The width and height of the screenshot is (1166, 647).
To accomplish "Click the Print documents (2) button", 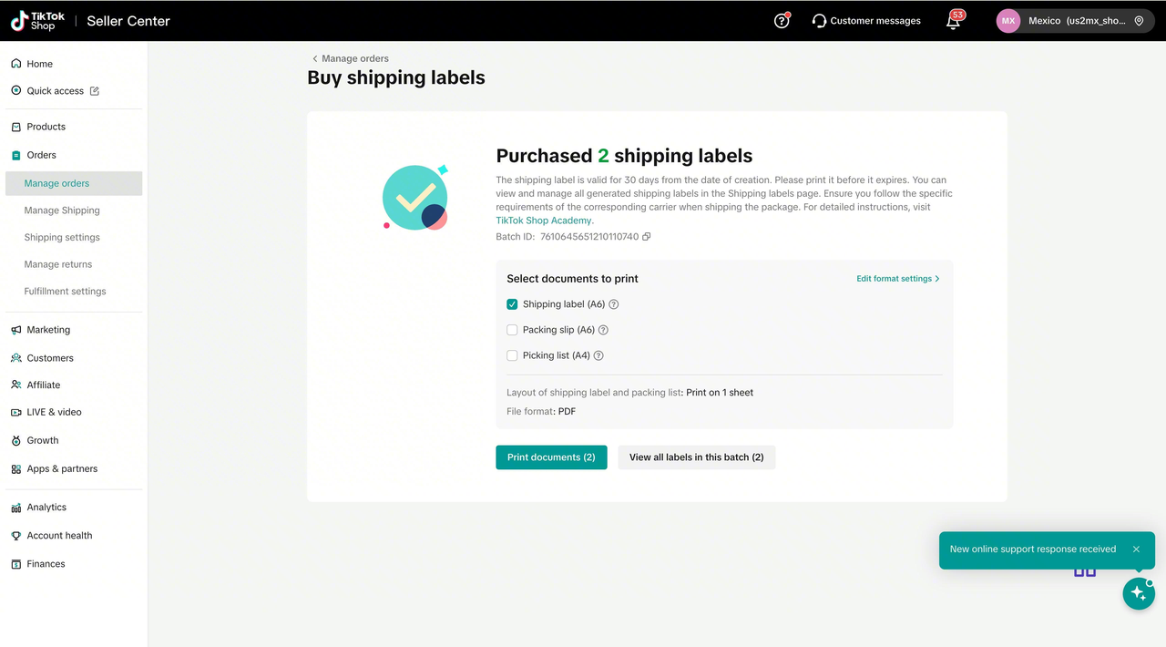I will [x=551, y=457].
